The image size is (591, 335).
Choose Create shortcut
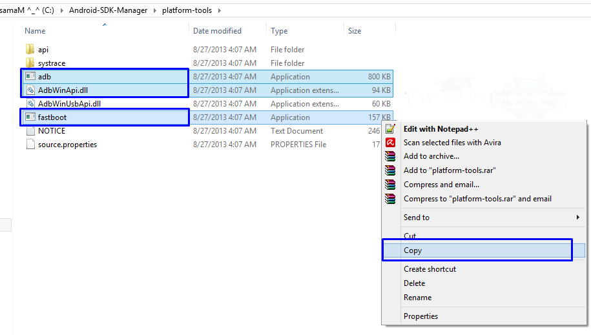430,269
